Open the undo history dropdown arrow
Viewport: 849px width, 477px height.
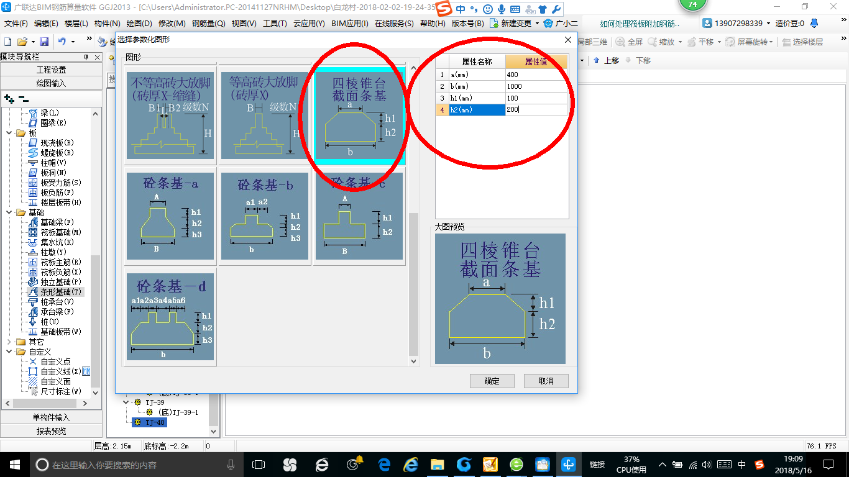point(73,42)
